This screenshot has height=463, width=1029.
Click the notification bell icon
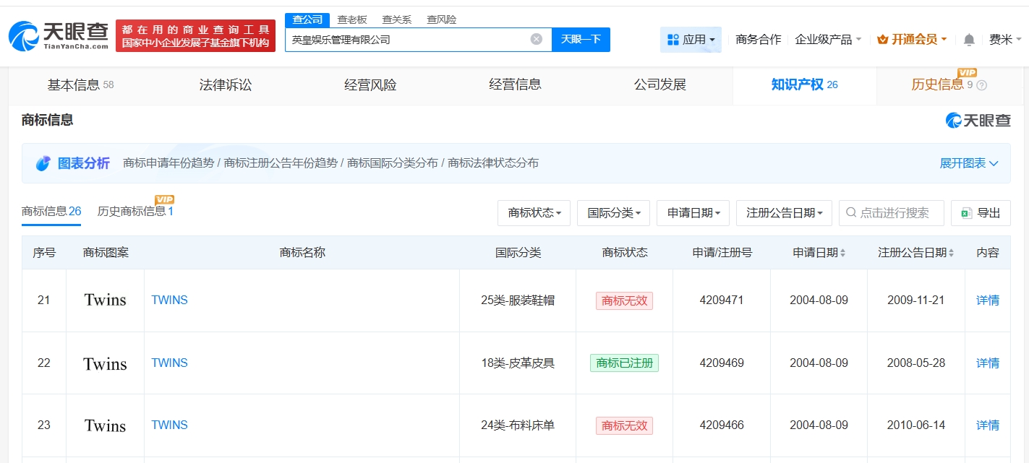[x=969, y=40]
